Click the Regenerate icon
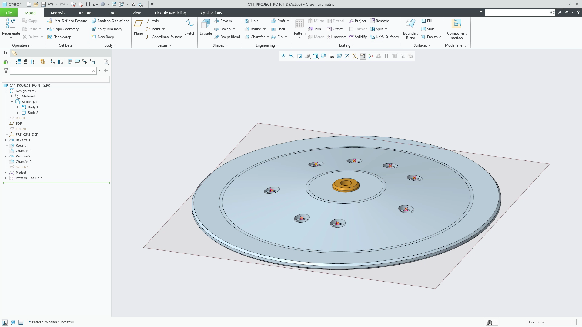582x327 pixels. coord(11,24)
